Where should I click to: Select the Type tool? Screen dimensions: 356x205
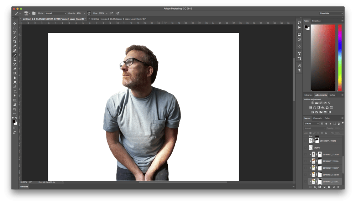tap(15, 91)
